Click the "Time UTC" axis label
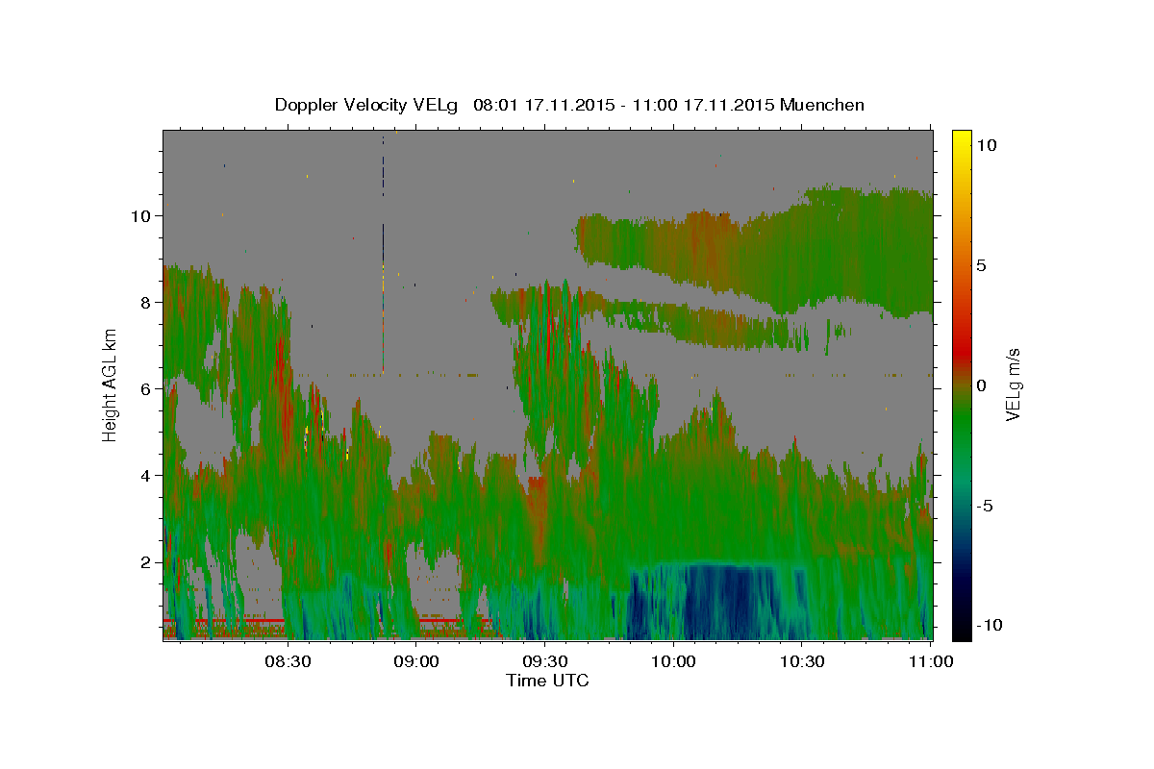The width and height of the screenshot is (1154, 769). click(x=547, y=681)
